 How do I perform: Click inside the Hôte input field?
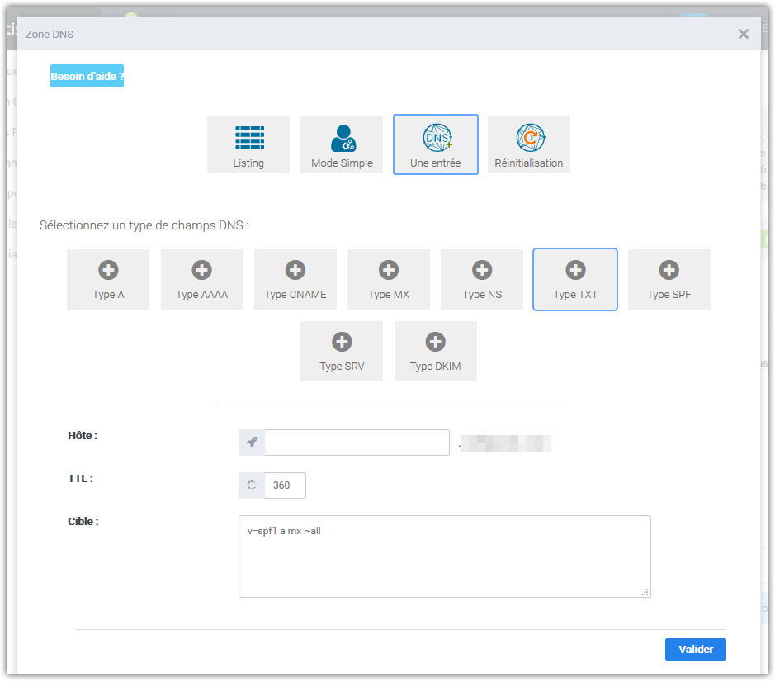pyautogui.click(x=357, y=442)
